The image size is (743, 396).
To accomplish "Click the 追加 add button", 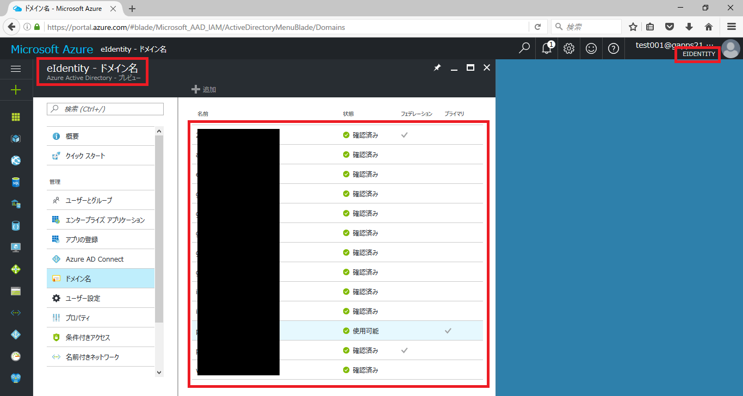I will pyautogui.click(x=204, y=89).
